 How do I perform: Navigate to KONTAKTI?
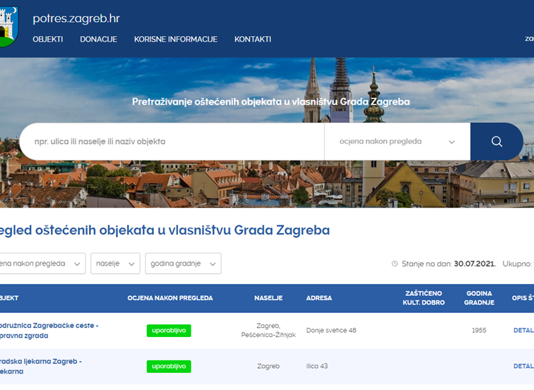point(253,40)
